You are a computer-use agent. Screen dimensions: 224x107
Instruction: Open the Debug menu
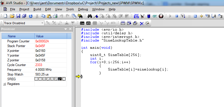83,9
